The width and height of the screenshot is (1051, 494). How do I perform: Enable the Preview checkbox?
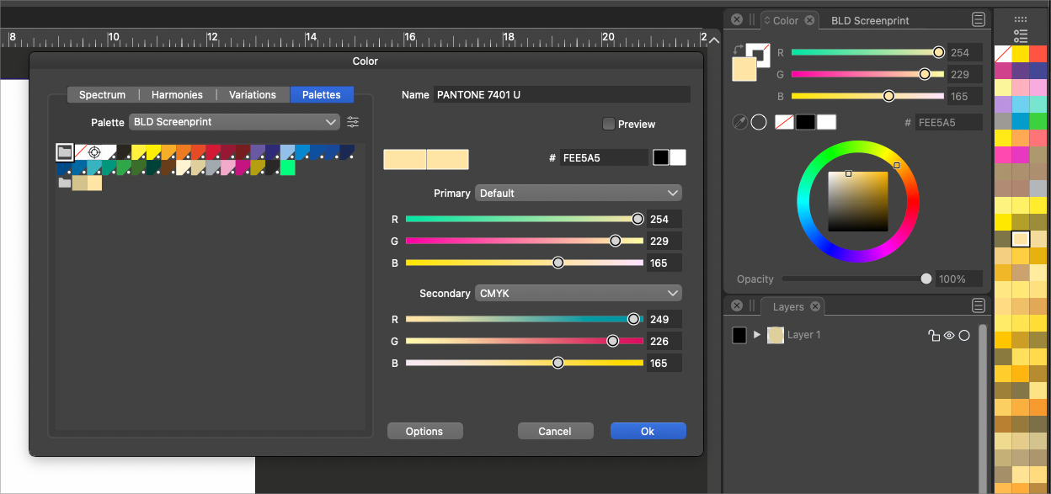coord(609,124)
